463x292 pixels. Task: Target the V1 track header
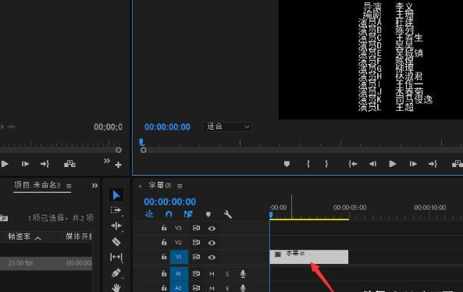click(x=179, y=257)
